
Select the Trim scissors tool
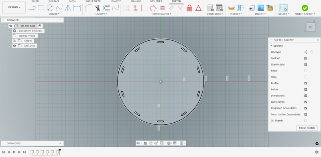click(x=98, y=8)
